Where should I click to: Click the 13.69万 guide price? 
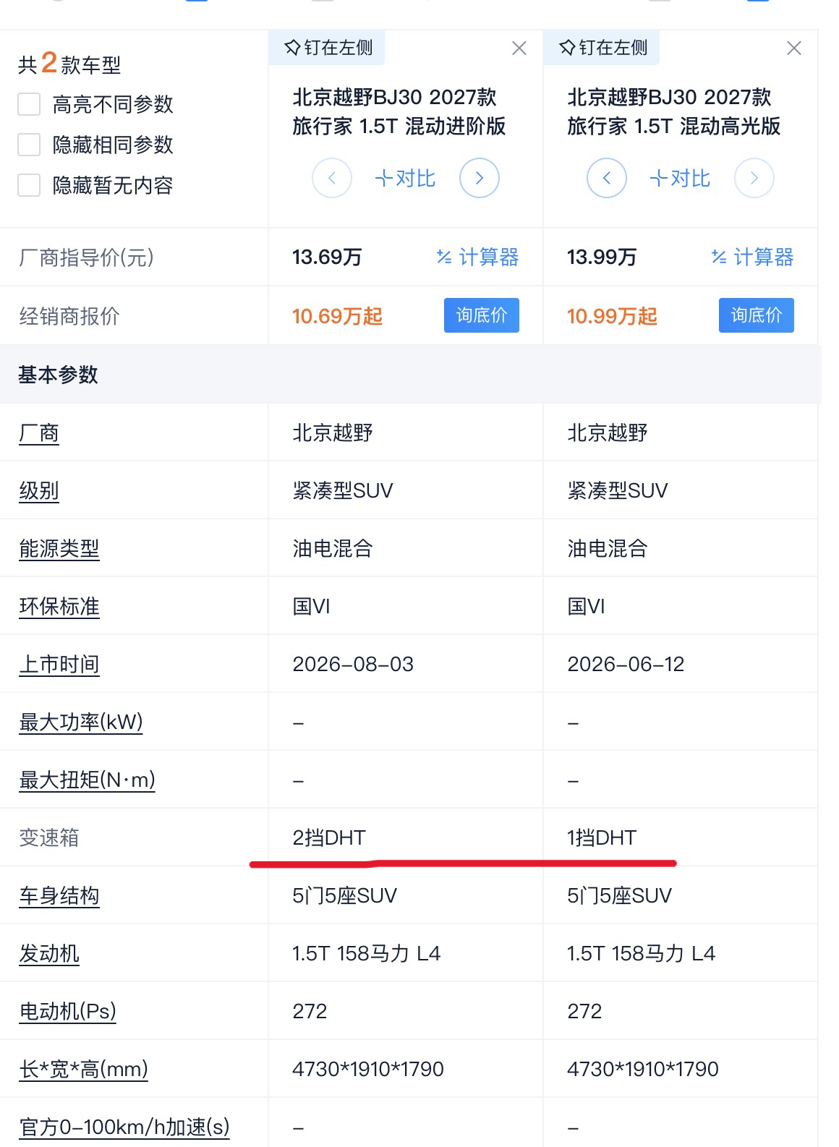327,257
